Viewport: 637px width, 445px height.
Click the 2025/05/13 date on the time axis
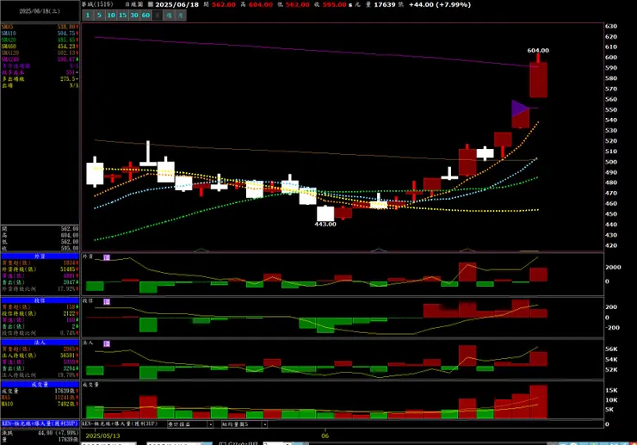pyautogui.click(x=102, y=436)
